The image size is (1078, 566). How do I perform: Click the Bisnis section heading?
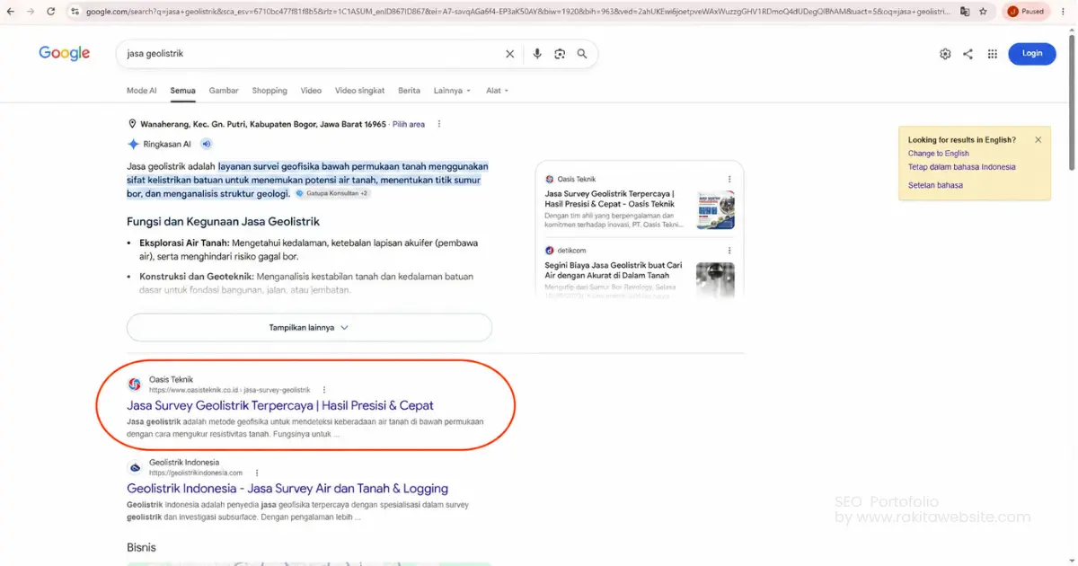click(141, 547)
